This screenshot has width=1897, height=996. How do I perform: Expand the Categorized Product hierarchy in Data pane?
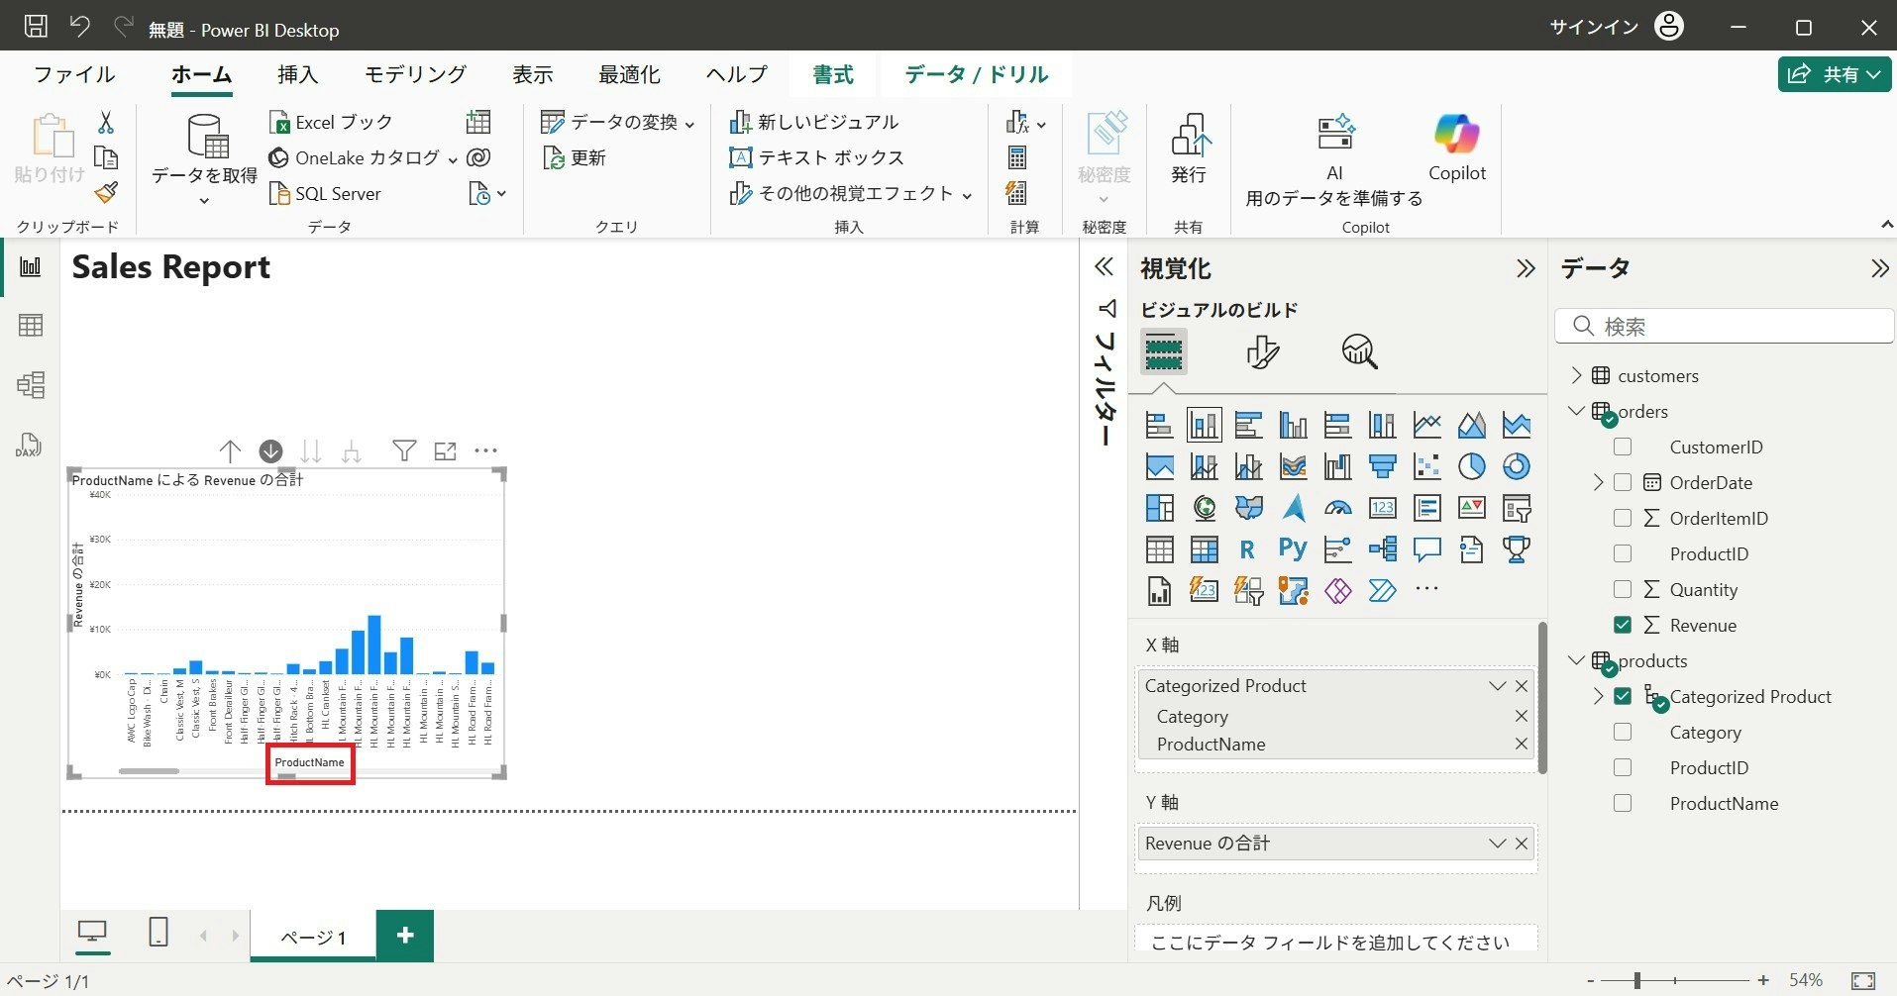tap(1598, 696)
